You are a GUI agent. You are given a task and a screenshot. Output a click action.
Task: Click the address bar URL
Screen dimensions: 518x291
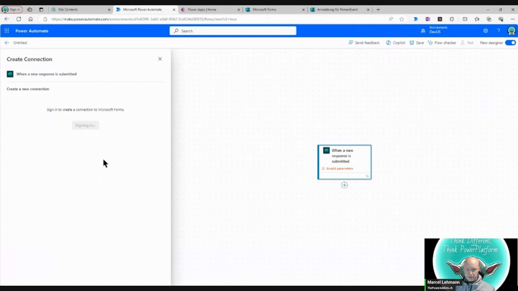coord(144,19)
